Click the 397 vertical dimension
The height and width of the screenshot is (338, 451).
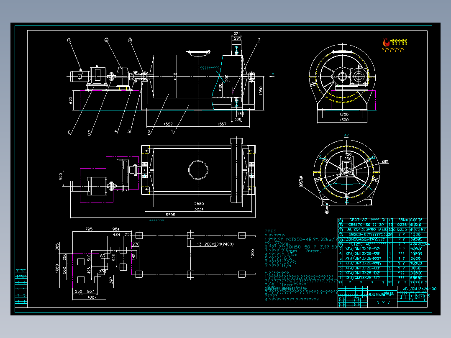[111, 280]
